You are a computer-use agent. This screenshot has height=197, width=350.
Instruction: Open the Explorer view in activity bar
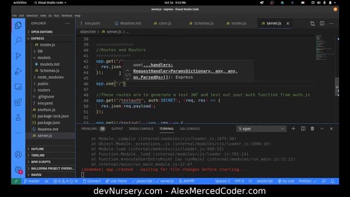click(x=18, y=25)
